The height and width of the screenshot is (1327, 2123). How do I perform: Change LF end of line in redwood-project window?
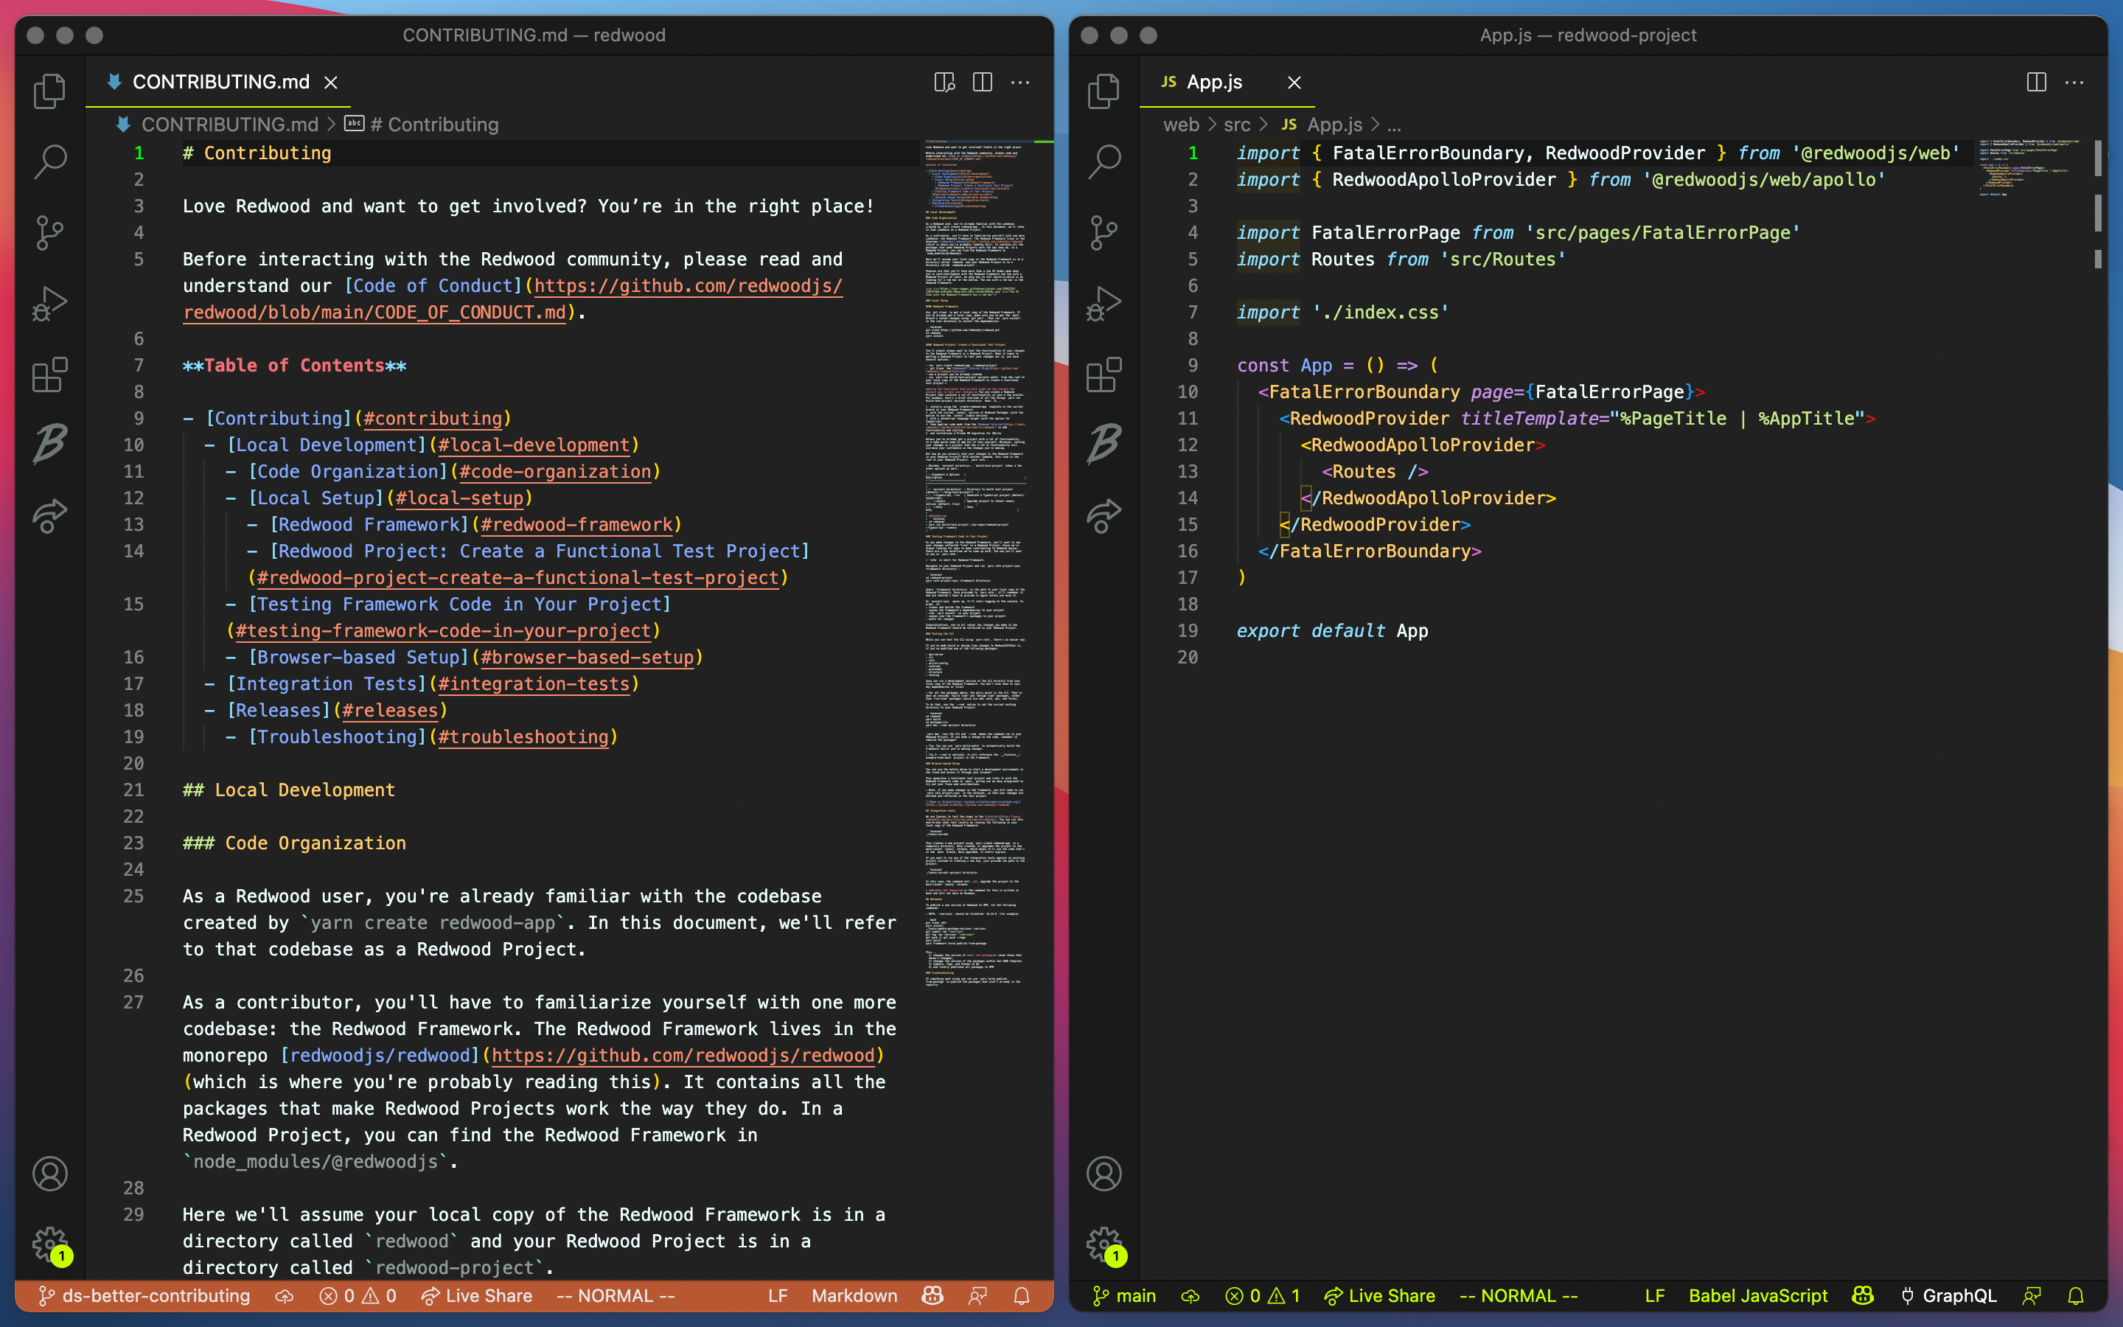click(1654, 1296)
